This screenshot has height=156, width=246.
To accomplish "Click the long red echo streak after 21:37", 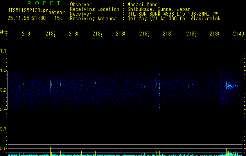I will point(177,90).
